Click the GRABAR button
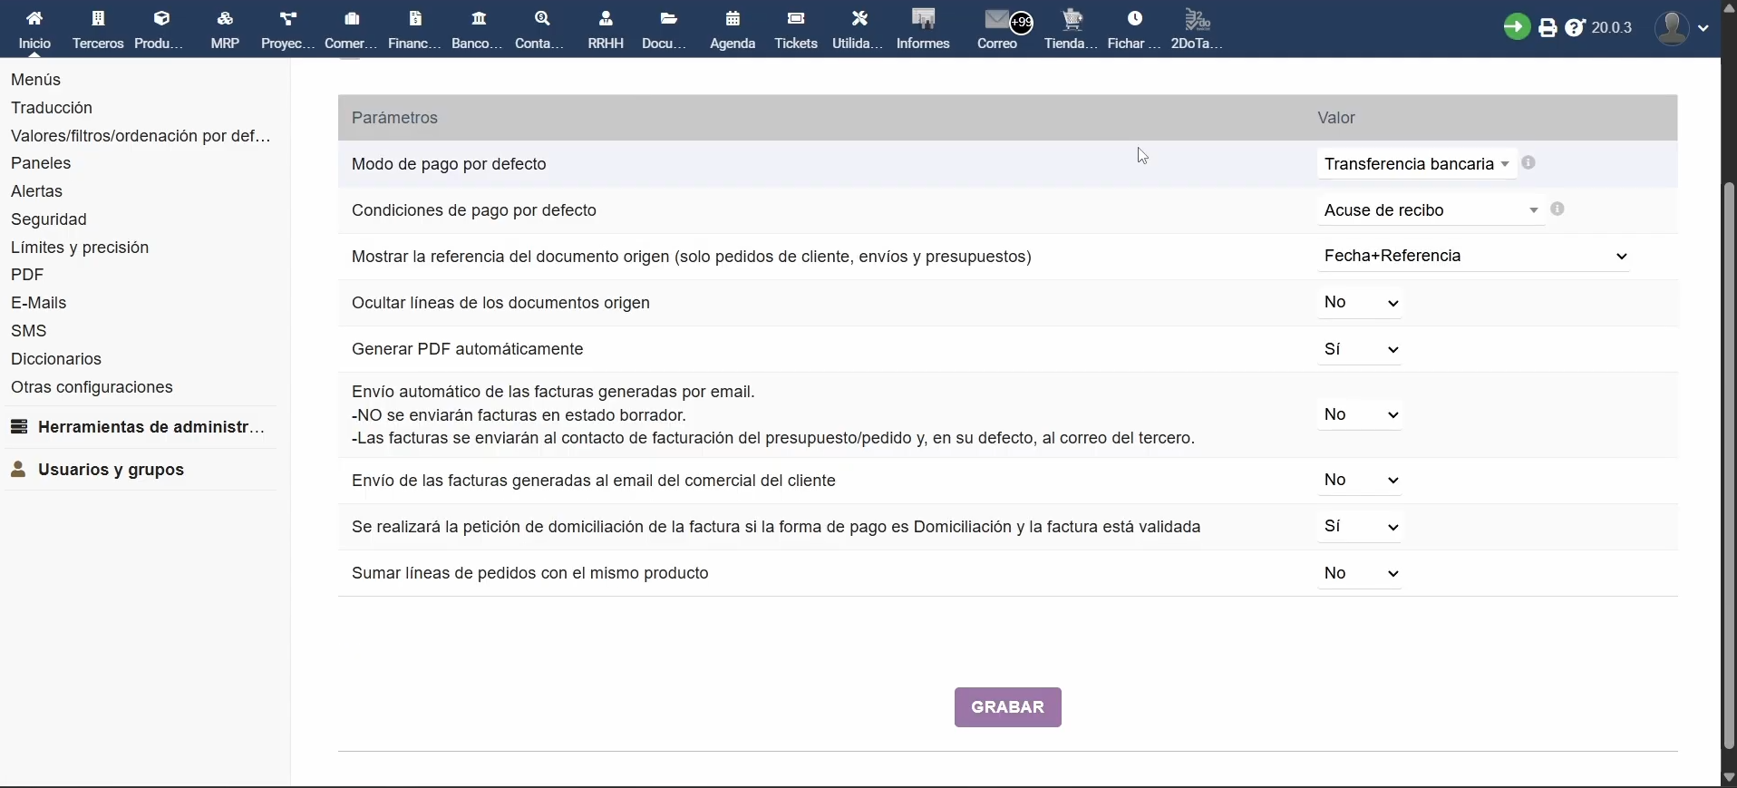Screen dimensions: 1737x788 point(1008,707)
